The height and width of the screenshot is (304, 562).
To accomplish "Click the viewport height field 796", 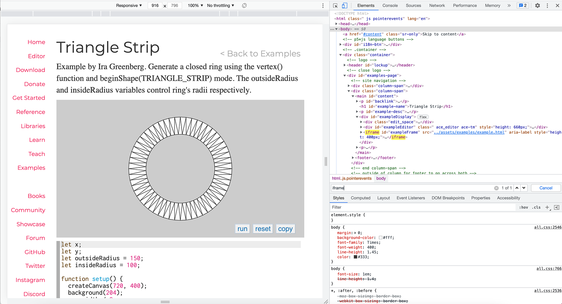I will coord(175,6).
